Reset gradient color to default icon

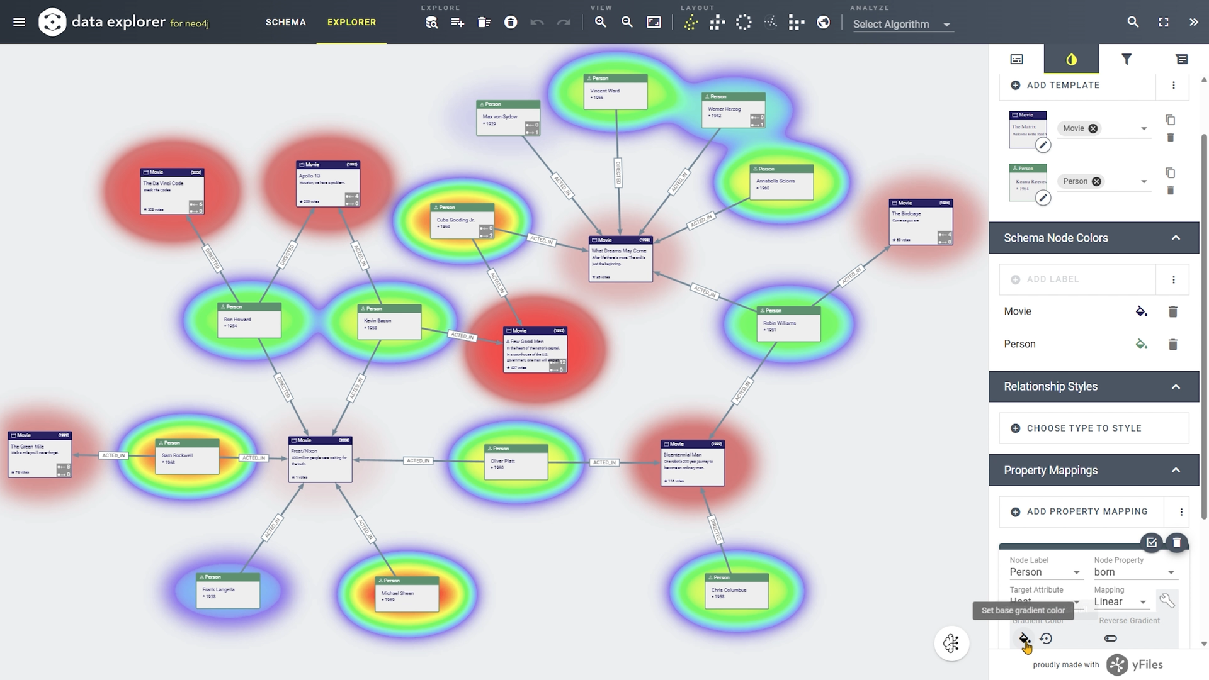click(x=1046, y=638)
